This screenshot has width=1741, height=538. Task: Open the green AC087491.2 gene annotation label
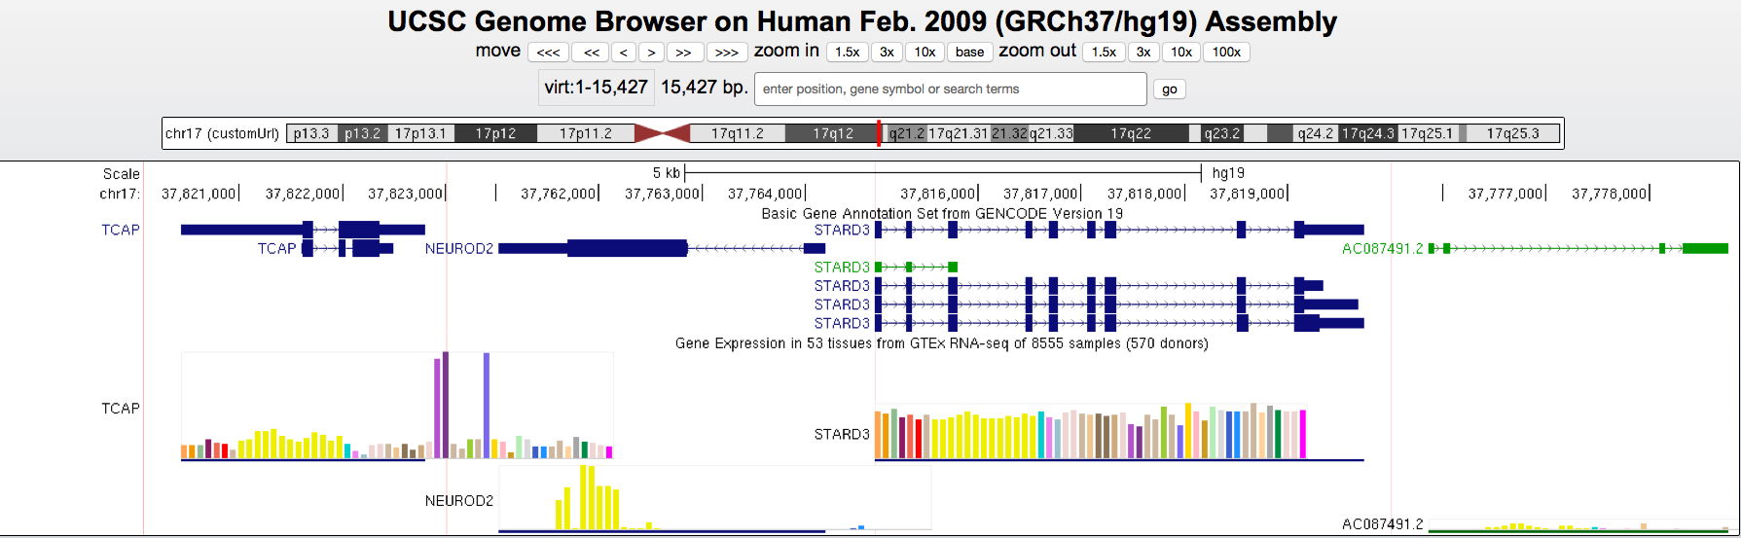1382,249
